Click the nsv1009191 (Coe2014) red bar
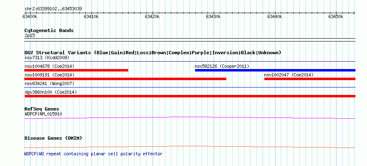Screen dimensions: 367x166 (125, 79)
